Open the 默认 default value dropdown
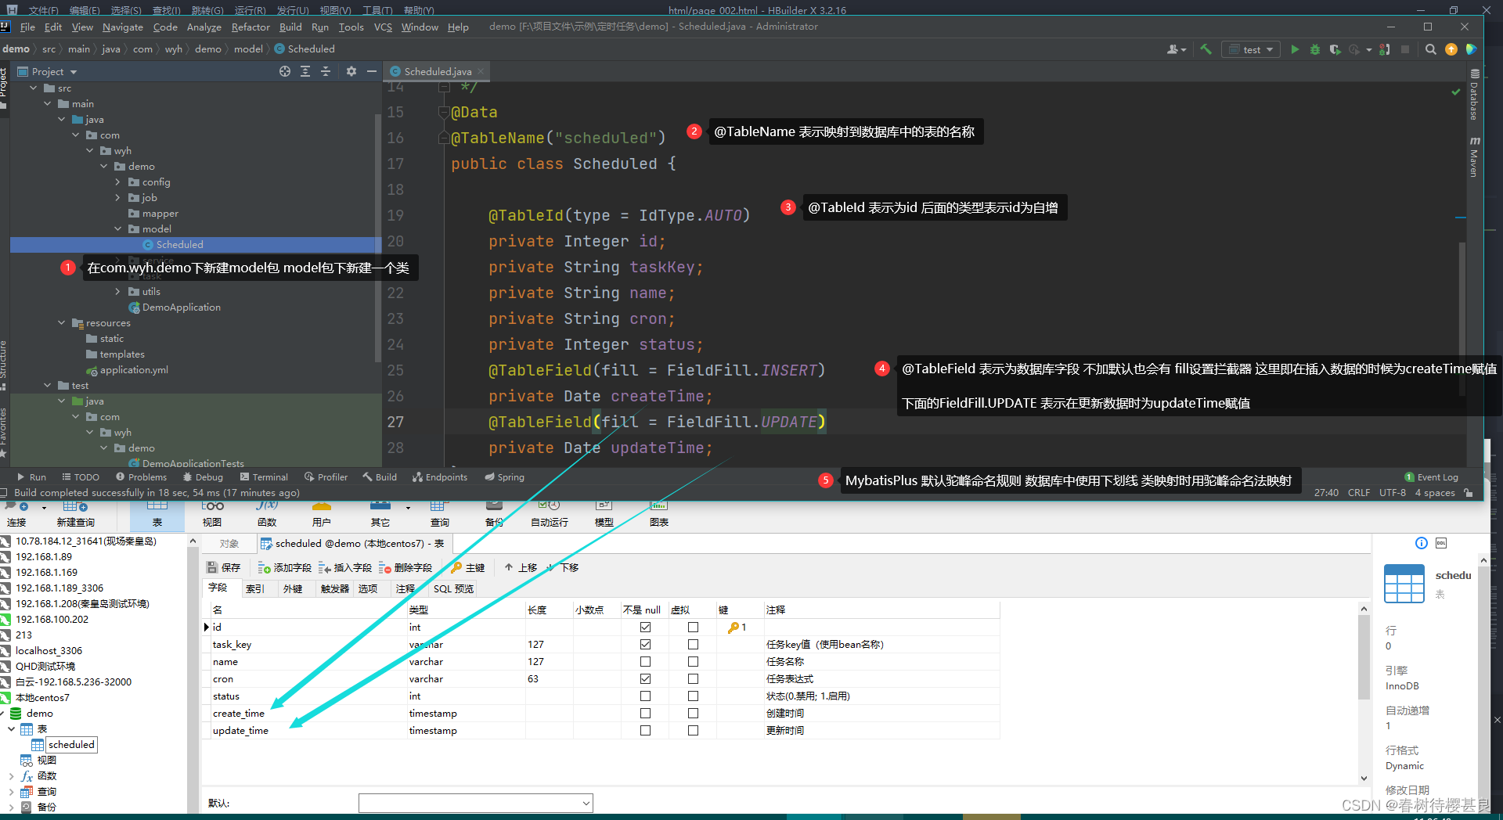Screen dimensions: 1503x820 coord(586,803)
